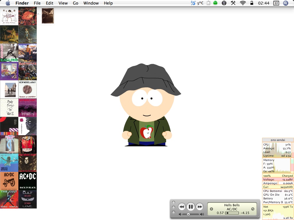Open the Edit menu
Image resolution: width=294 pixels, height=220 pixels.
tap(49, 3)
